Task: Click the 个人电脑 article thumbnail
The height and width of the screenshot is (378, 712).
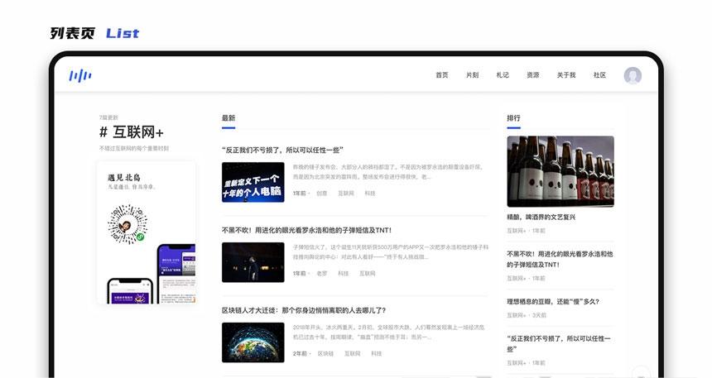Action: coord(253,182)
